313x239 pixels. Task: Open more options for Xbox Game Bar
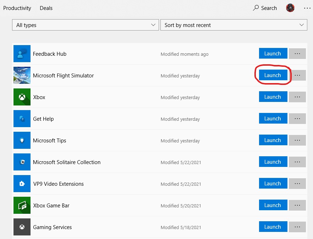pos(297,205)
